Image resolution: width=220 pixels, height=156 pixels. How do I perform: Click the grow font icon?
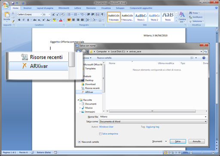[x=53, y=15]
